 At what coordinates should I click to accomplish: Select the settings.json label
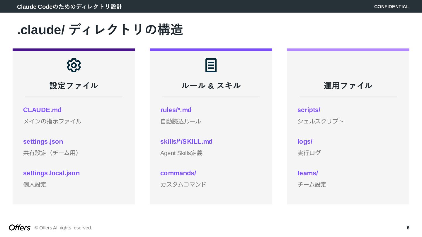(x=43, y=142)
